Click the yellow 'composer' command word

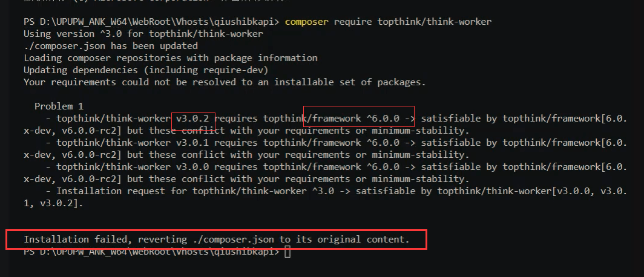306,21
